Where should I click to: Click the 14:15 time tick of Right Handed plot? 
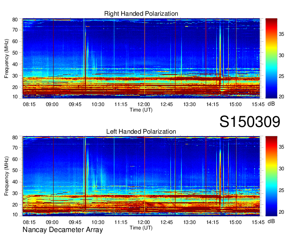click(x=212, y=104)
